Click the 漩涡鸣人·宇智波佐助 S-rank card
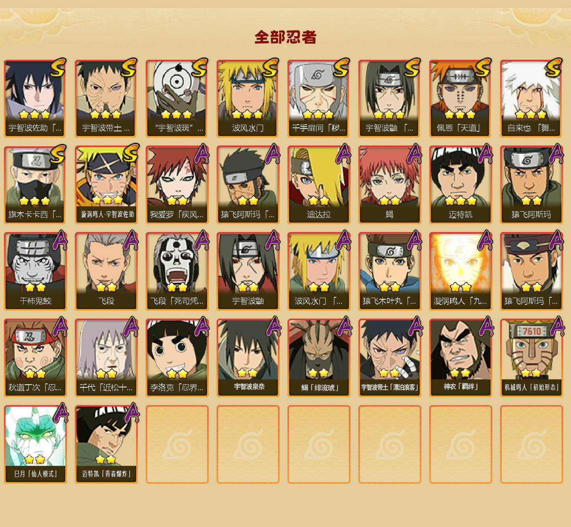This screenshot has width=571, height=527. click(106, 185)
